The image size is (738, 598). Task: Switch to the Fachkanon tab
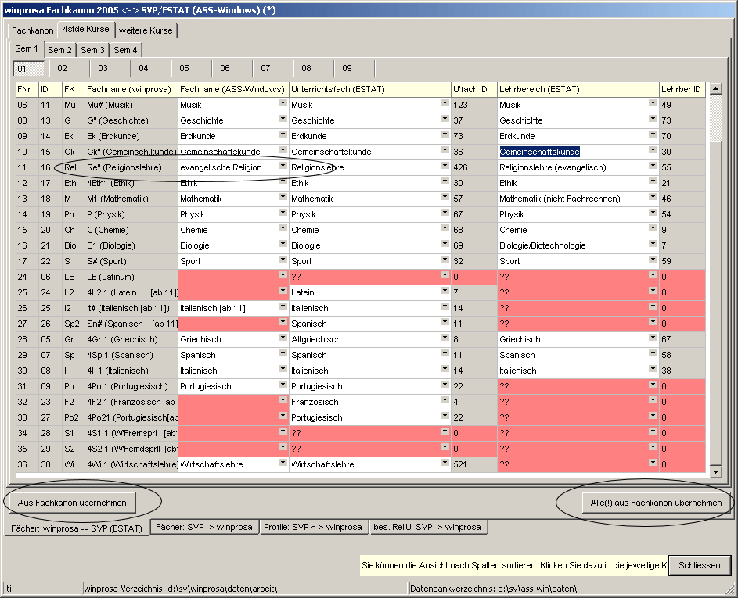coord(33,30)
